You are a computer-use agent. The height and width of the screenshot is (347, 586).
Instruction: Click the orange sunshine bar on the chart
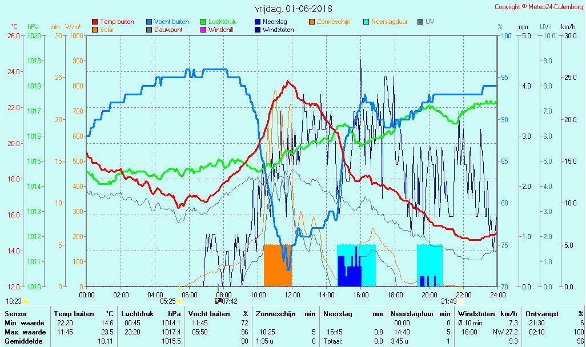point(278,265)
